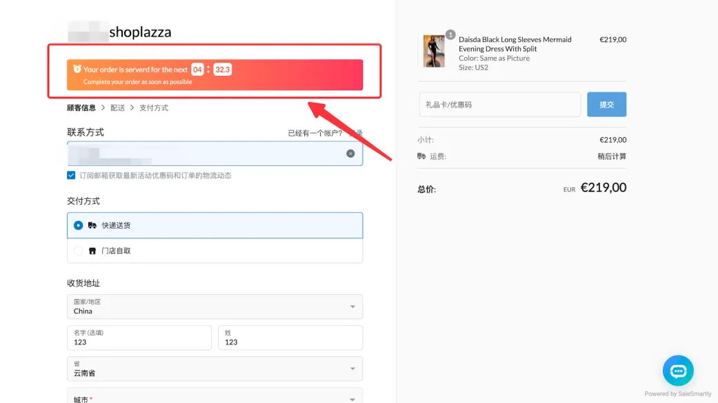Open the 城市 city dropdown
The height and width of the screenshot is (403, 718).
coord(215,398)
